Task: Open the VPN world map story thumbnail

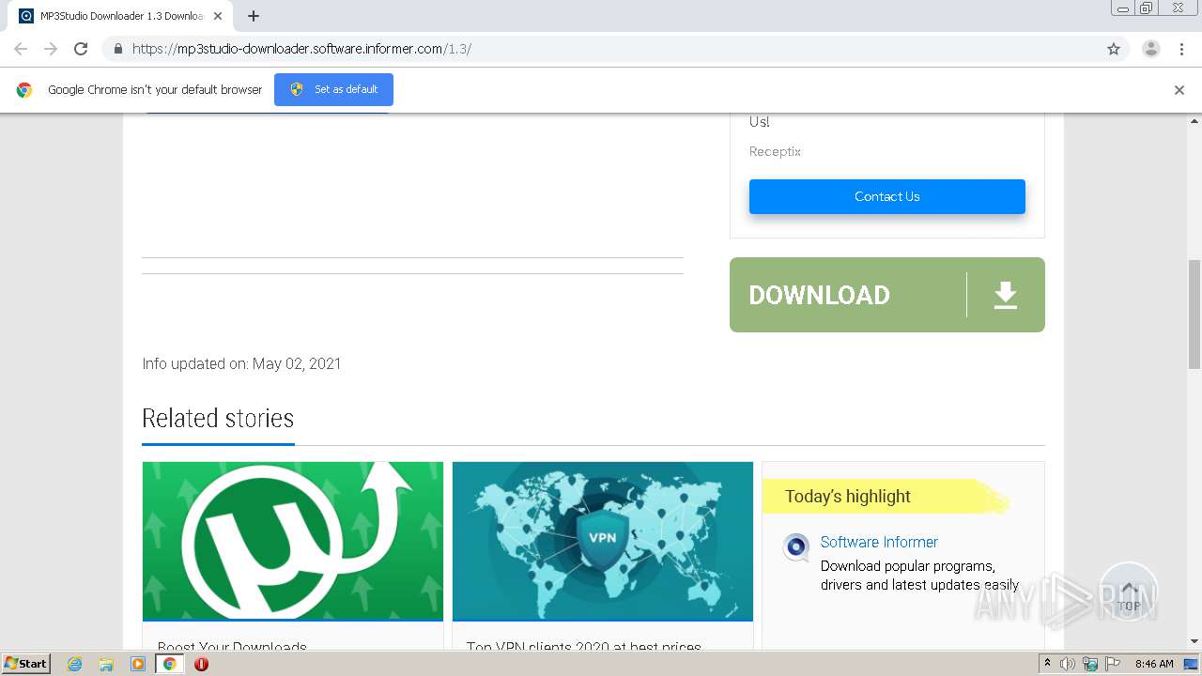Action: tap(603, 541)
